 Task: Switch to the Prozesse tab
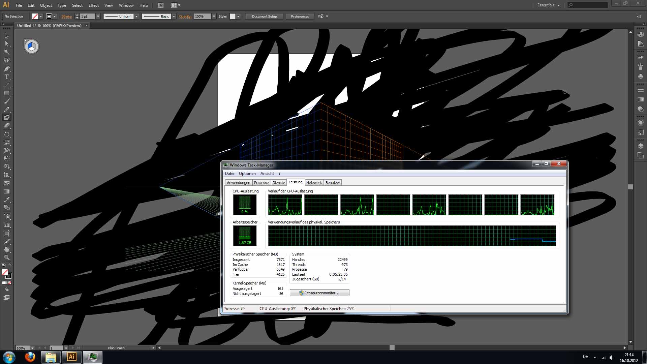tap(261, 183)
